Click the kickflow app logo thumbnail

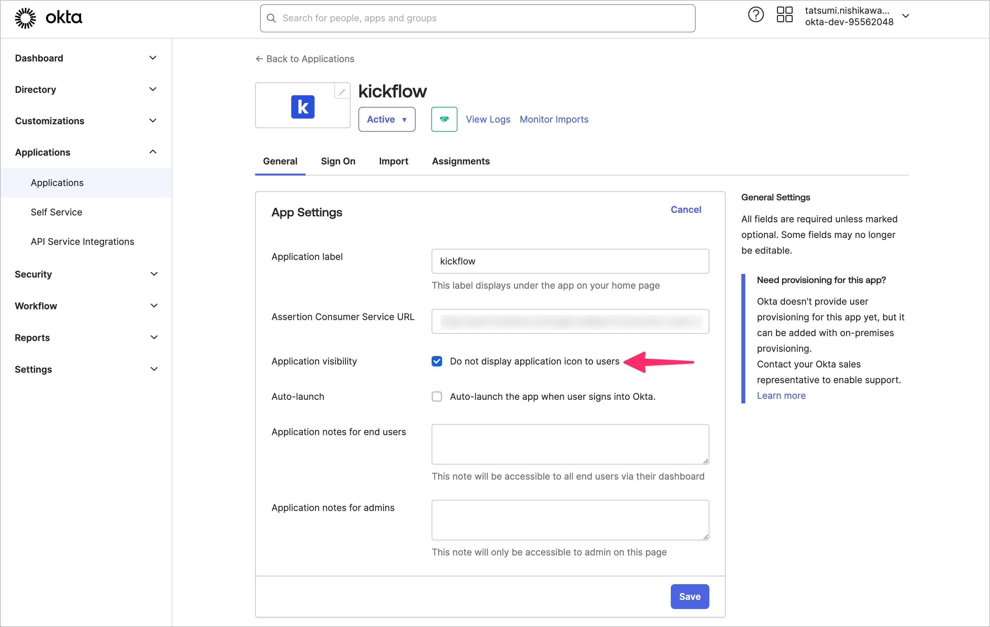click(303, 106)
